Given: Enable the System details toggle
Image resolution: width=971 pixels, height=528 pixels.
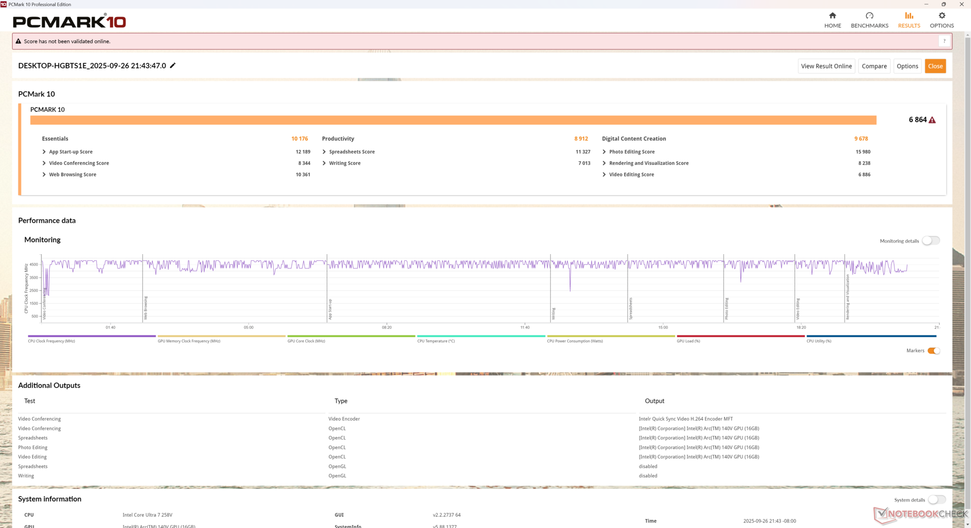Looking at the screenshot, I should coord(936,500).
